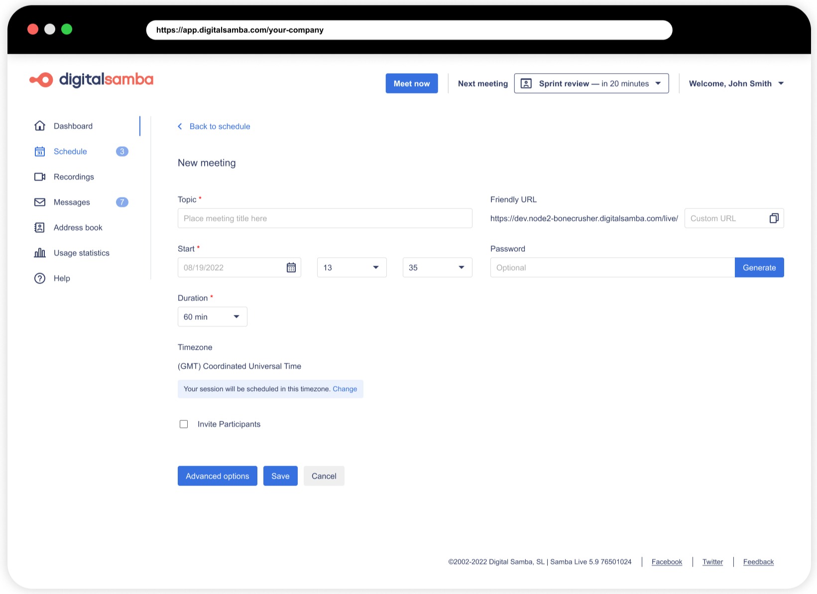Click into the Topic title input field
The height and width of the screenshot is (594, 817).
click(325, 218)
